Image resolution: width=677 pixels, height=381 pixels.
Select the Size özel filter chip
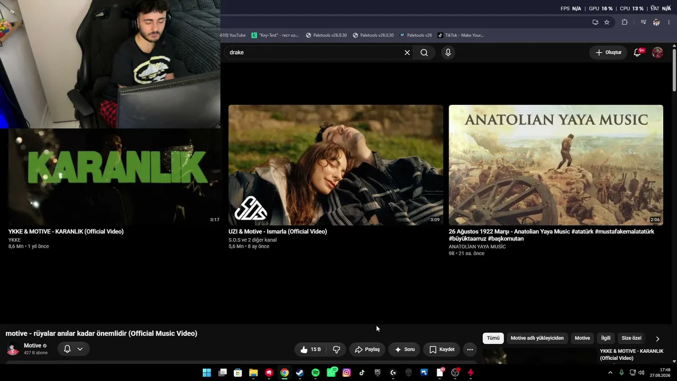coord(632,338)
